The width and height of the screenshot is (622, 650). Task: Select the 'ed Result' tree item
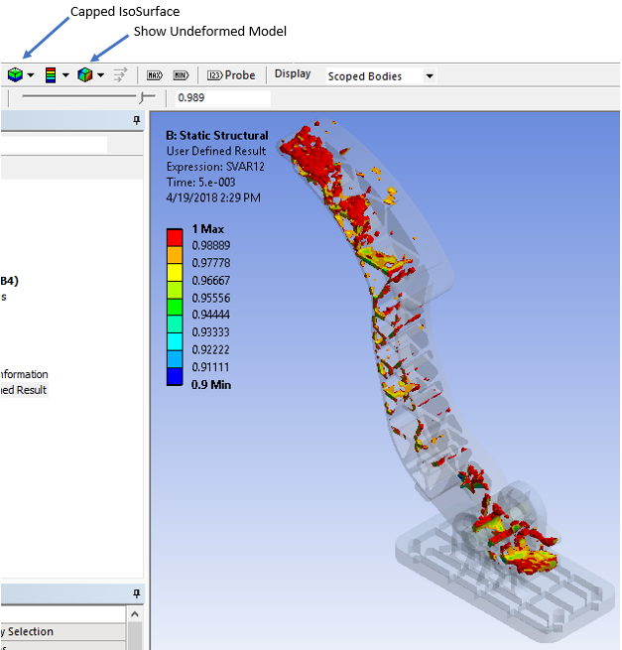pos(24,390)
